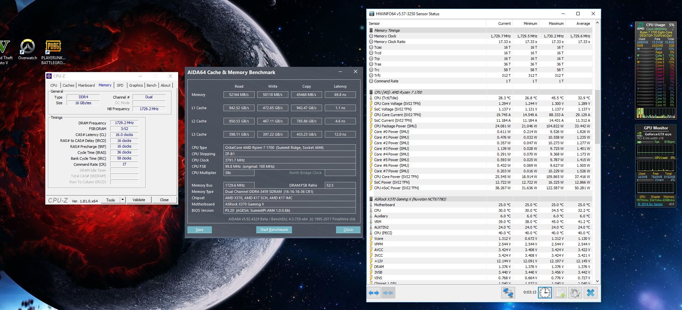Click the Tools button in CPU-Z
Viewport: 682px width, 310px height.
pos(111,200)
